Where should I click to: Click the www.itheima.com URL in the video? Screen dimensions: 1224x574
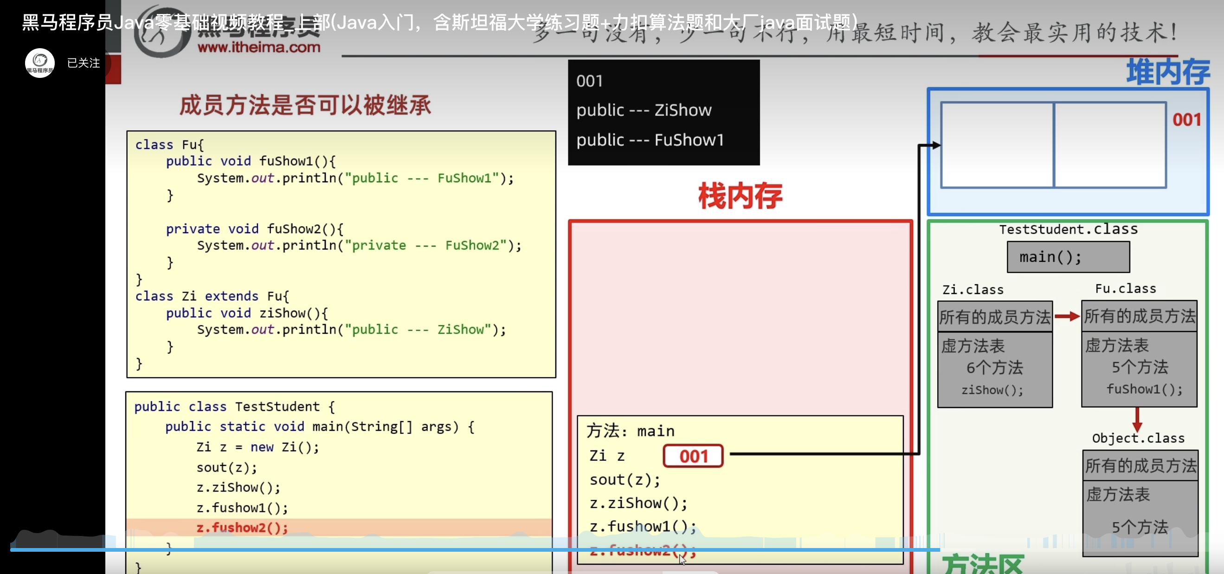pyautogui.click(x=259, y=47)
